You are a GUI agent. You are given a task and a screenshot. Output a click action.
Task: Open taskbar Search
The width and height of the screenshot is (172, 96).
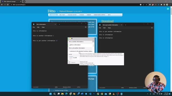pos(55,94)
